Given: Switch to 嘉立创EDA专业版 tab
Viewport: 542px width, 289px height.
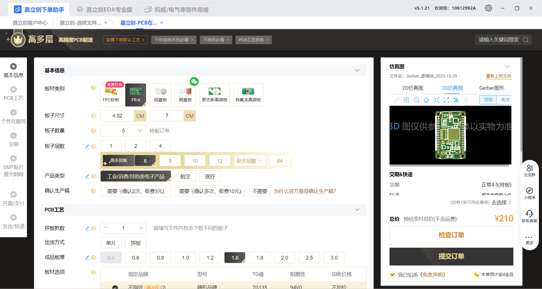Looking at the screenshot, I should (104, 10).
